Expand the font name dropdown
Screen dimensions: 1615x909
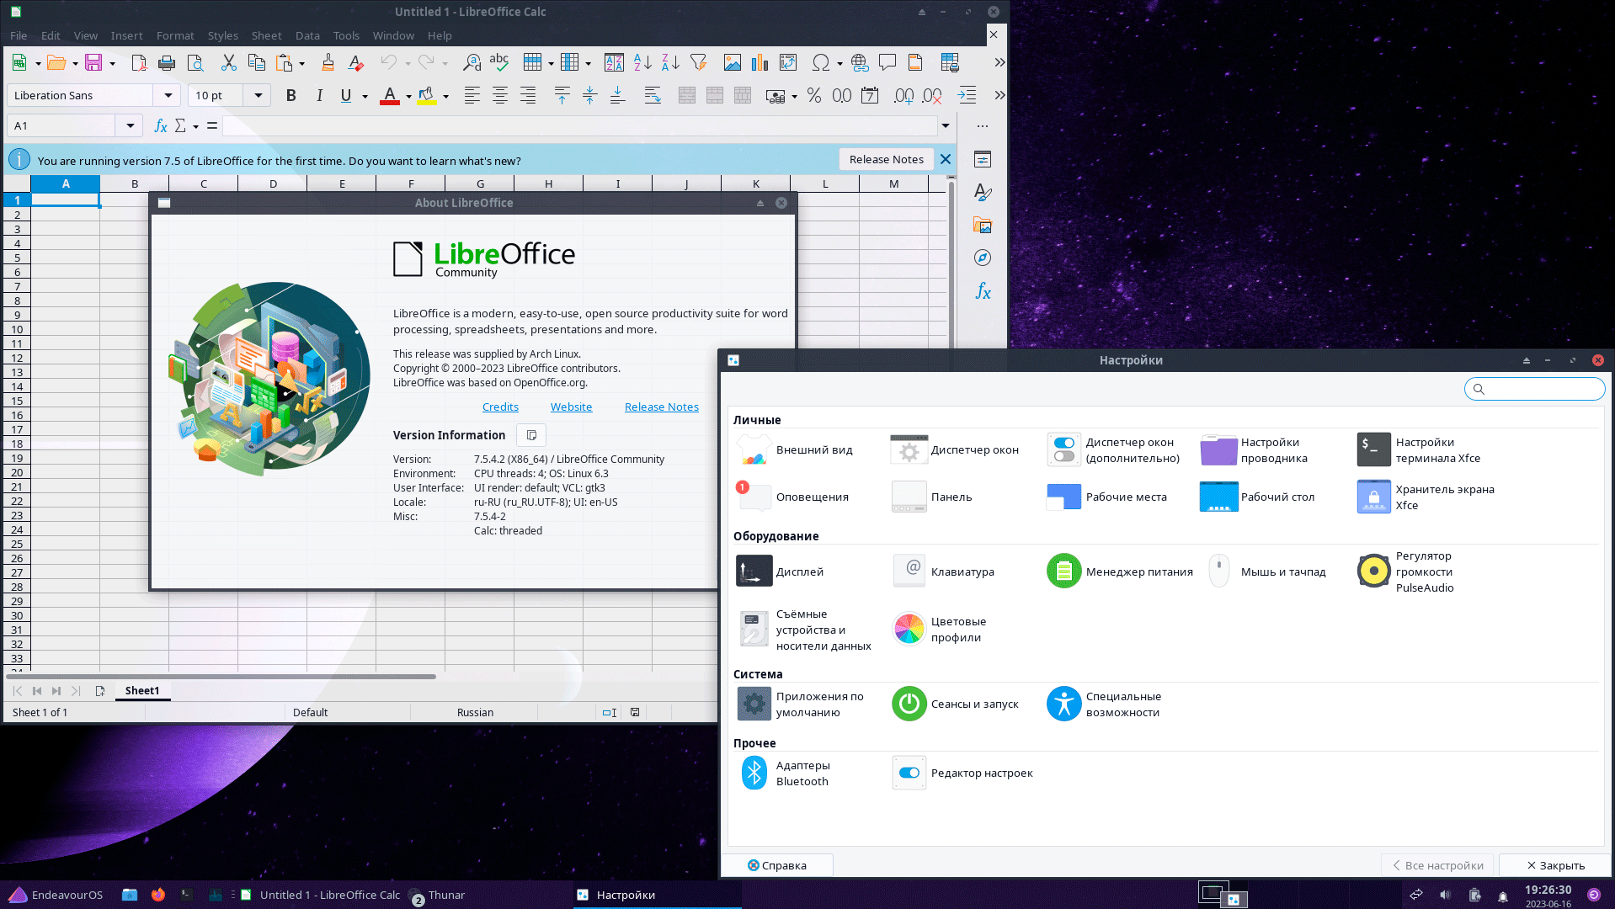click(x=168, y=96)
